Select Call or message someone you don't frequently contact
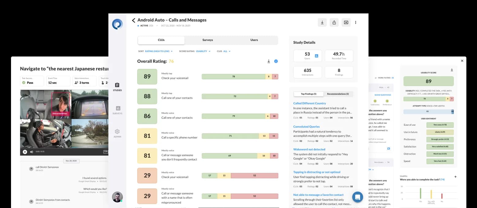 pos(208,156)
